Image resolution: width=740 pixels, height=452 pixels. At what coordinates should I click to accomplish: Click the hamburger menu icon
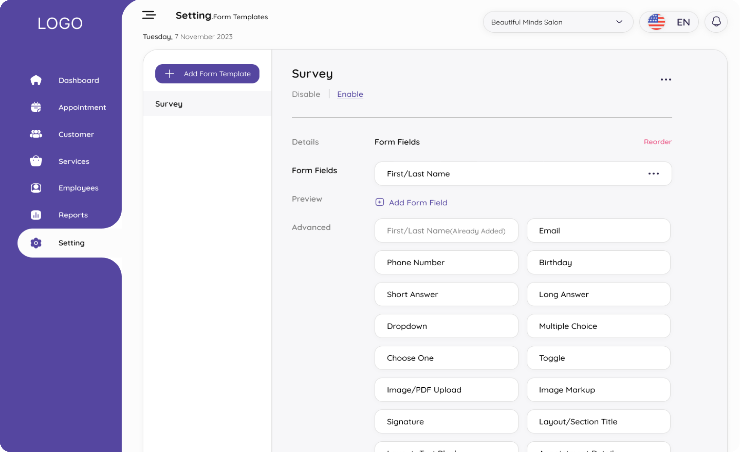tap(149, 15)
